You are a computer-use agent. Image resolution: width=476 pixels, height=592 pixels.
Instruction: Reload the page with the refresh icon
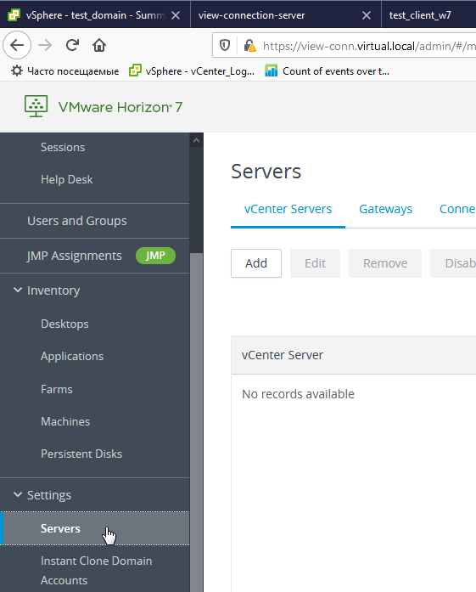tap(72, 45)
